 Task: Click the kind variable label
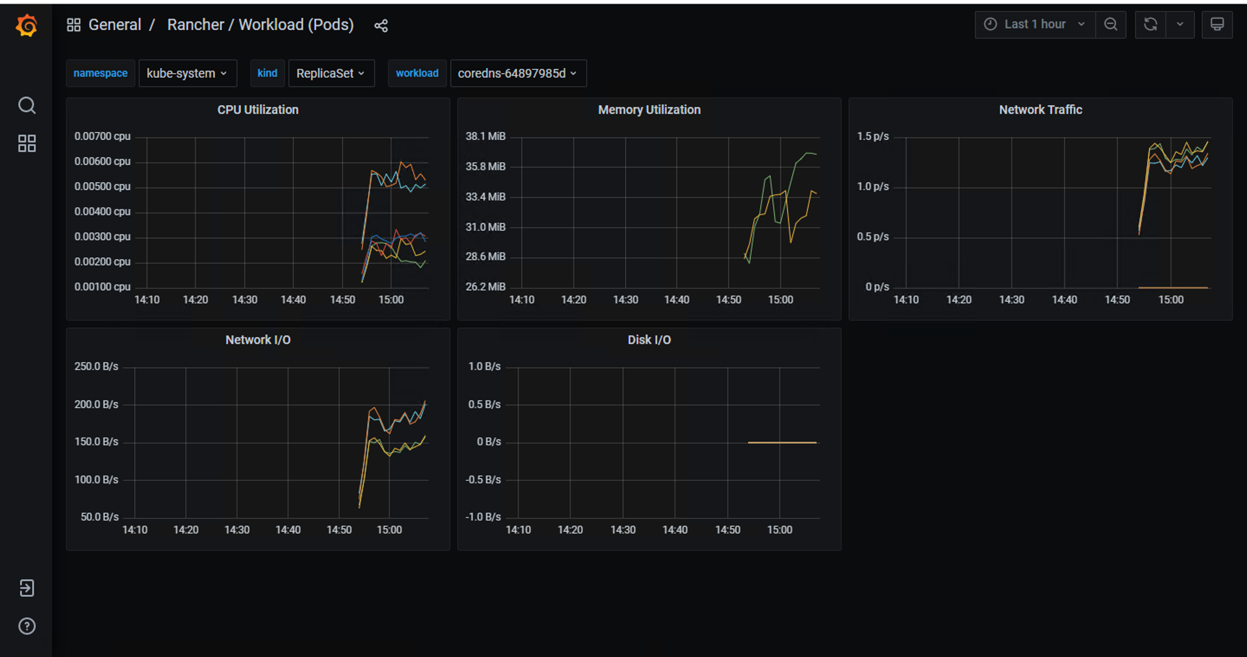(267, 73)
